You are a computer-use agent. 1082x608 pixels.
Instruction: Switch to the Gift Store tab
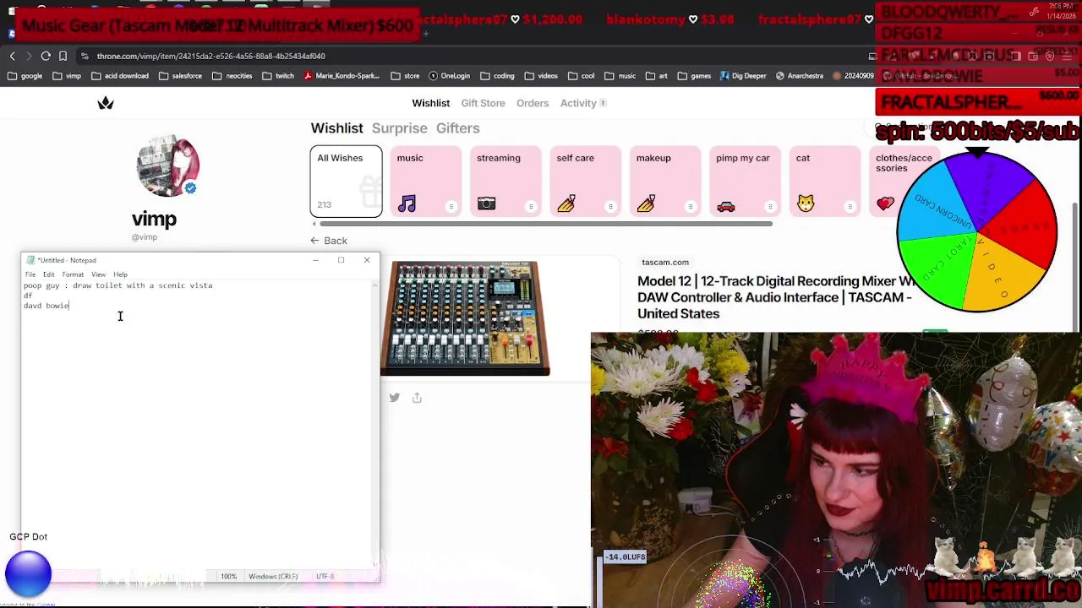click(483, 103)
